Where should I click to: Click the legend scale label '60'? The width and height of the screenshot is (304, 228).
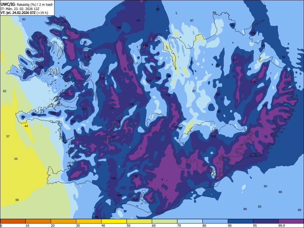click(154, 226)
